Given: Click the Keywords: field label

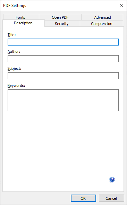Looking at the screenshot, I should point(16,85).
